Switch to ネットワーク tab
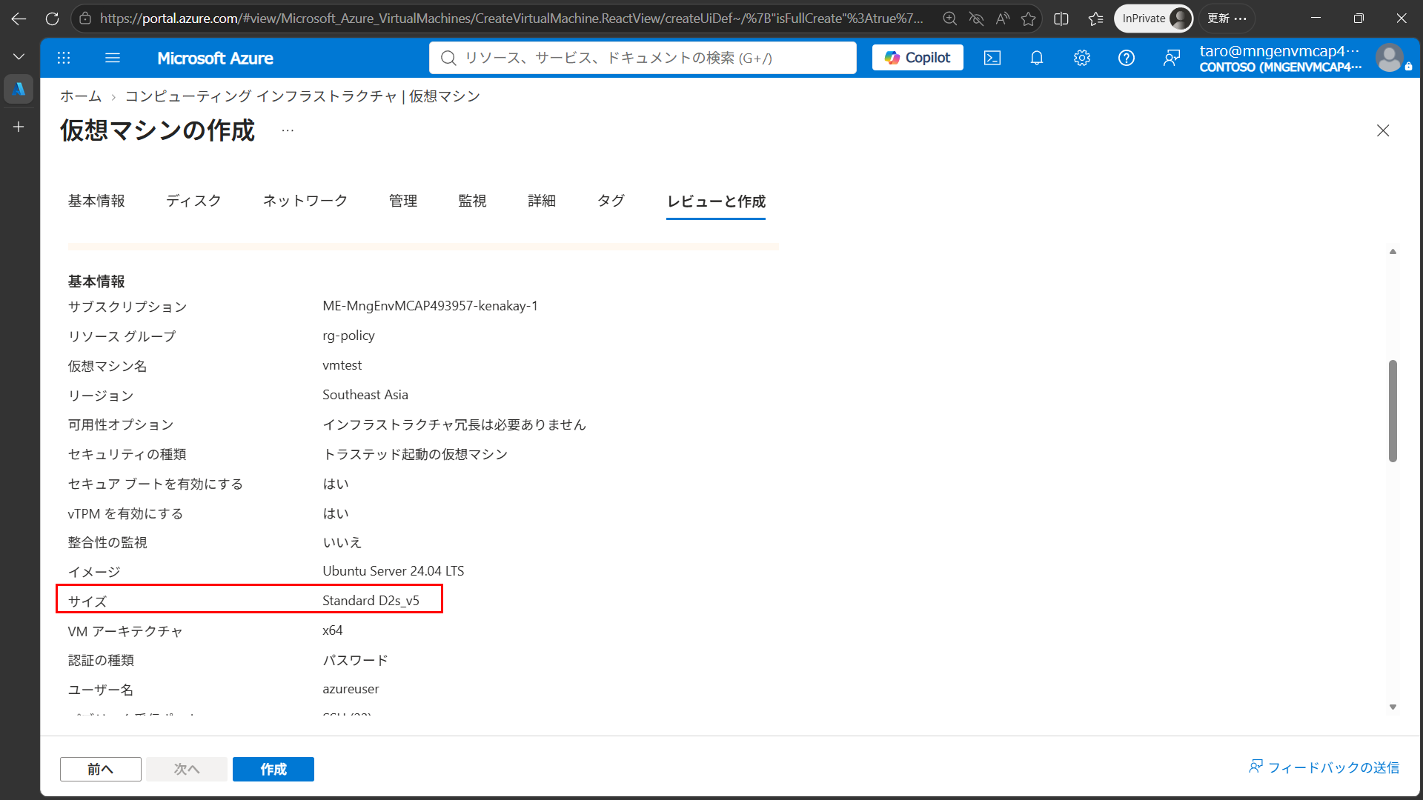The image size is (1423, 800). pos(305,201)
